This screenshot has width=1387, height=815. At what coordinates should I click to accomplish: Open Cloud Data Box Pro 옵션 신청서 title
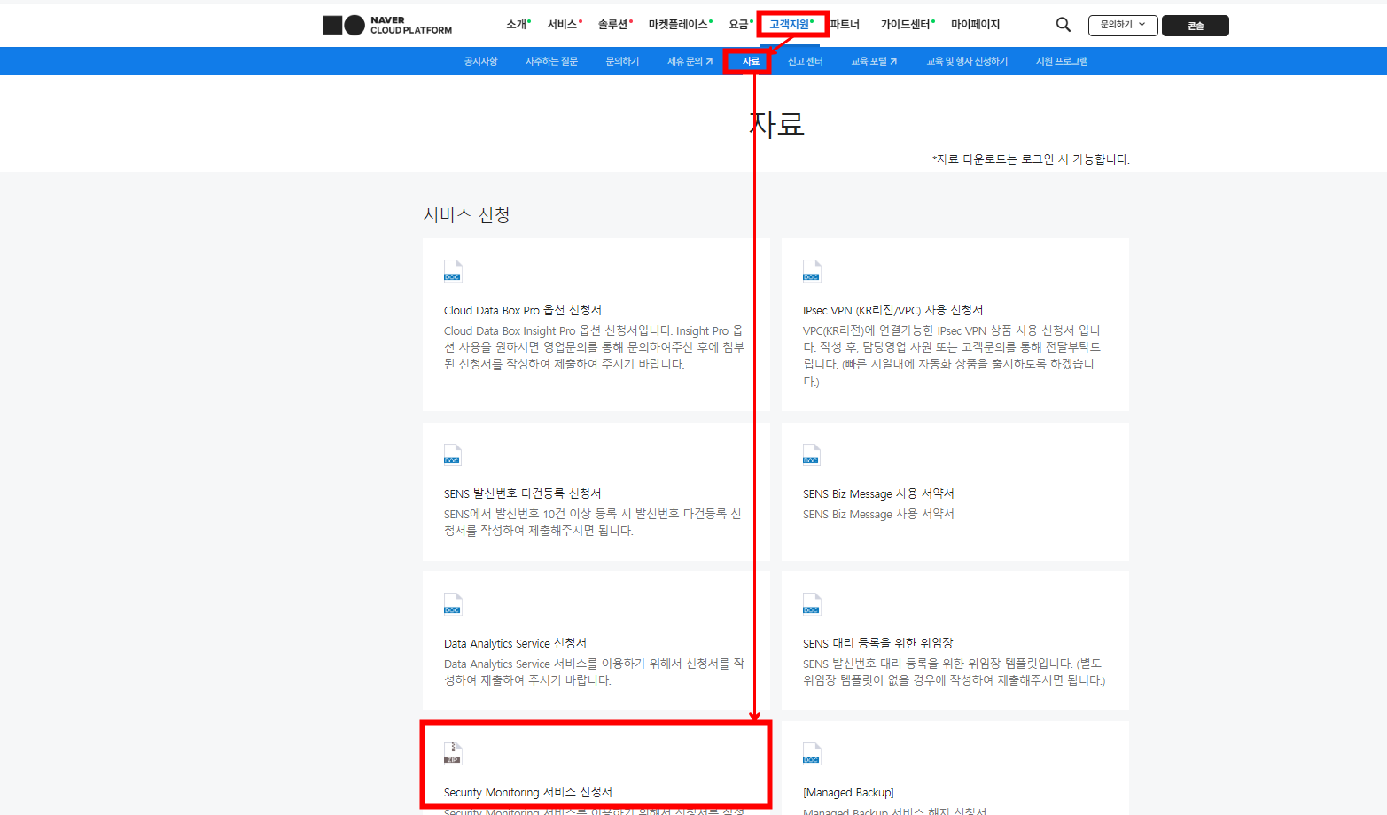pyautogui.click(x=523, y=310)
